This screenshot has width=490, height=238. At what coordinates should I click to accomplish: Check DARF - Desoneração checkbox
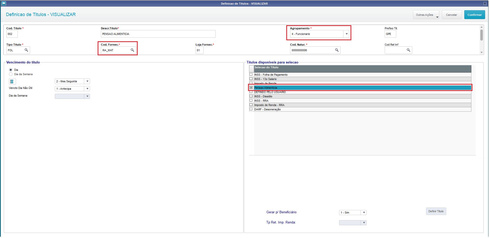pos(251,109)
